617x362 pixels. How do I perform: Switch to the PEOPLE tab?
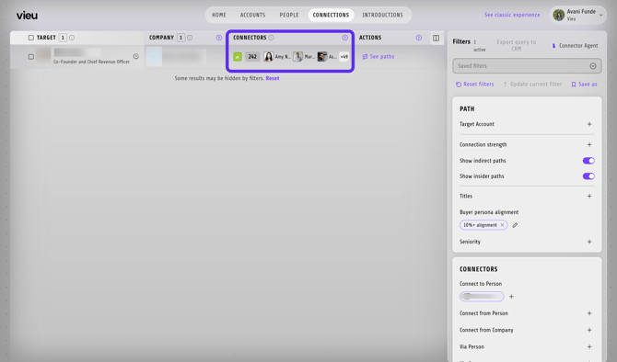289,15
